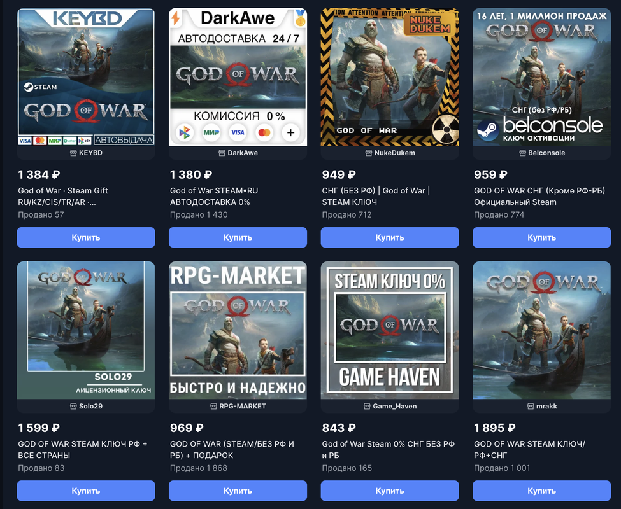Open title 'God of War · Steam Gift RU/KZ/CIS/TR/AR'
The height and width of the screenshot is (509, 621).
(x=63, y=196)
